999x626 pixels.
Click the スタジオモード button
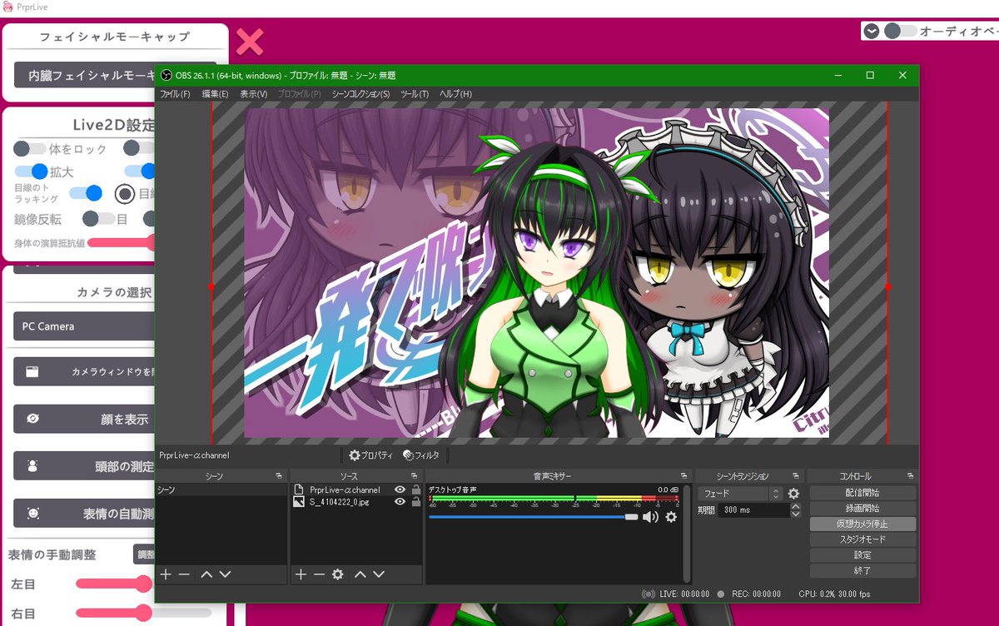tap(862, 539)
